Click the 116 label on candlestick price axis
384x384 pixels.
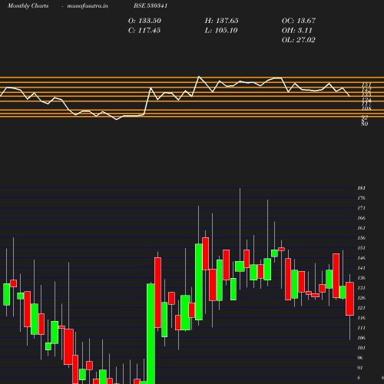point(361,318)
